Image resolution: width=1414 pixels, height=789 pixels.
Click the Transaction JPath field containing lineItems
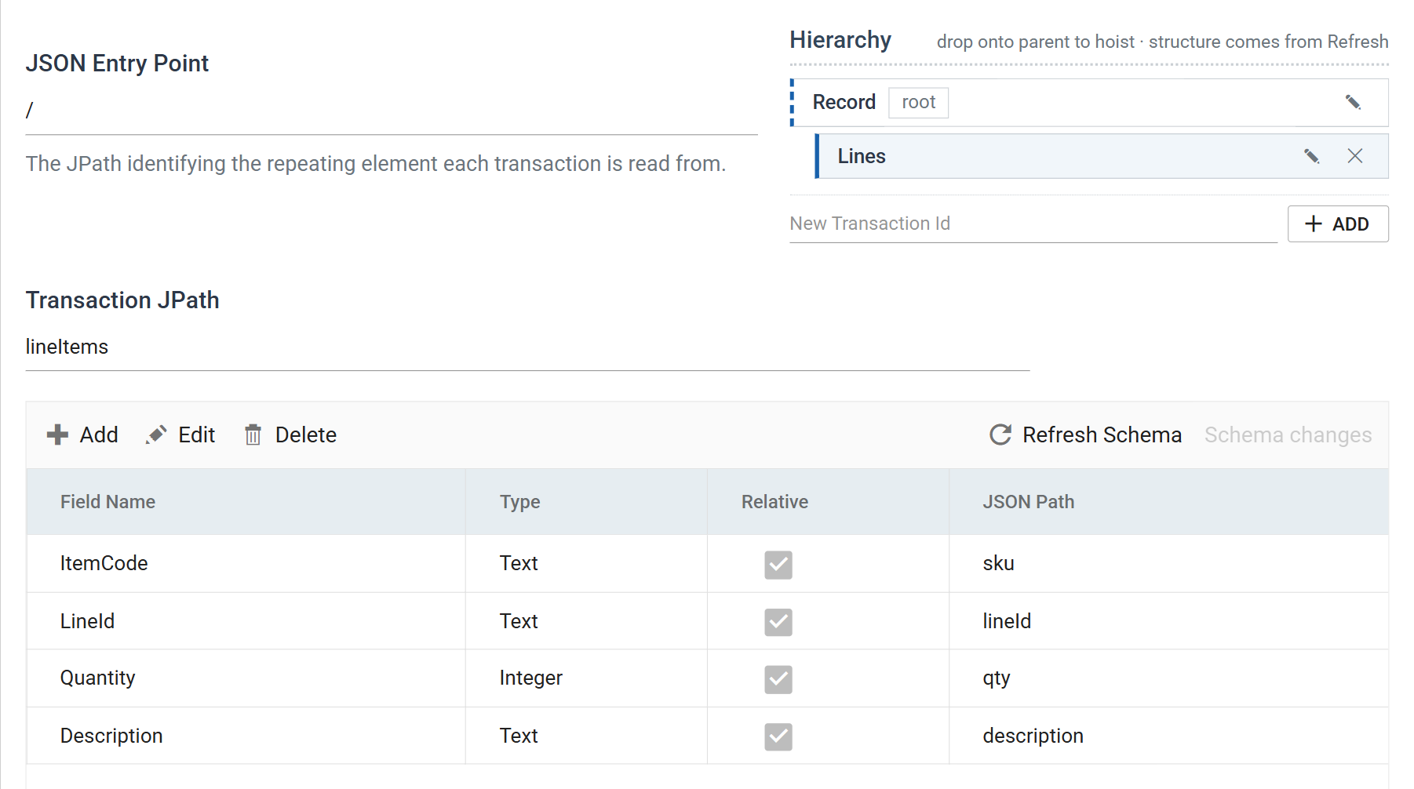click(x=527, y=347)
